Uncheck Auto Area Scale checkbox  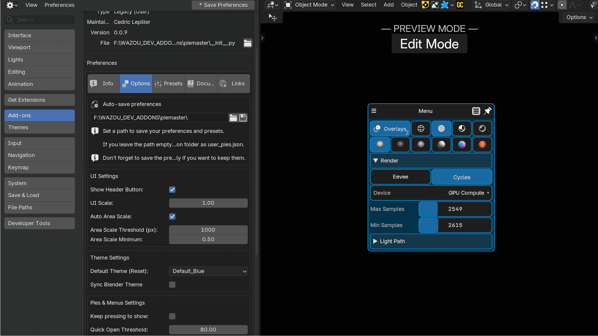pyautogui.click(x=172, y=217)
